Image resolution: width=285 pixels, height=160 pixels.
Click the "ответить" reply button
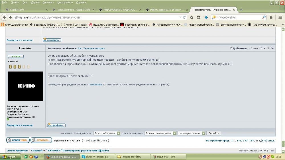41,140
